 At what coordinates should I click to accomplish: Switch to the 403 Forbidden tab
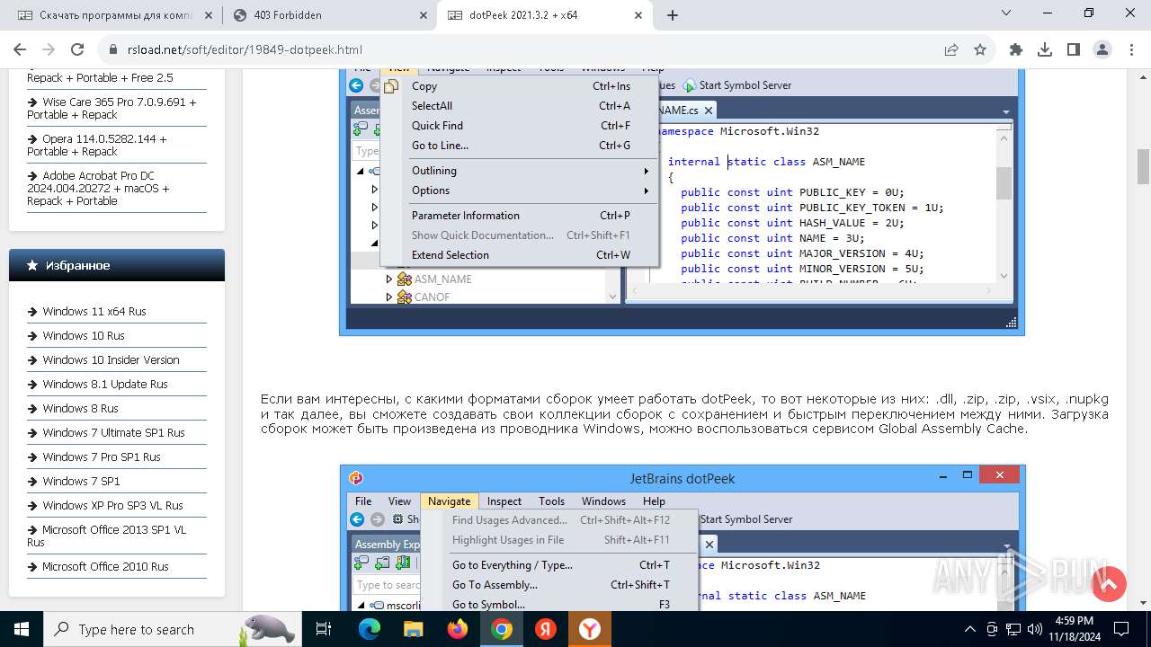tap(329, 15)
